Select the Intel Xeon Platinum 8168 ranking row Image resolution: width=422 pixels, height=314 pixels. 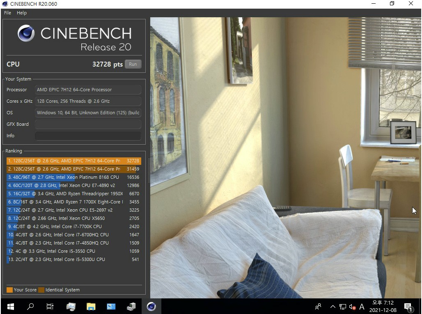coord(74,177)
